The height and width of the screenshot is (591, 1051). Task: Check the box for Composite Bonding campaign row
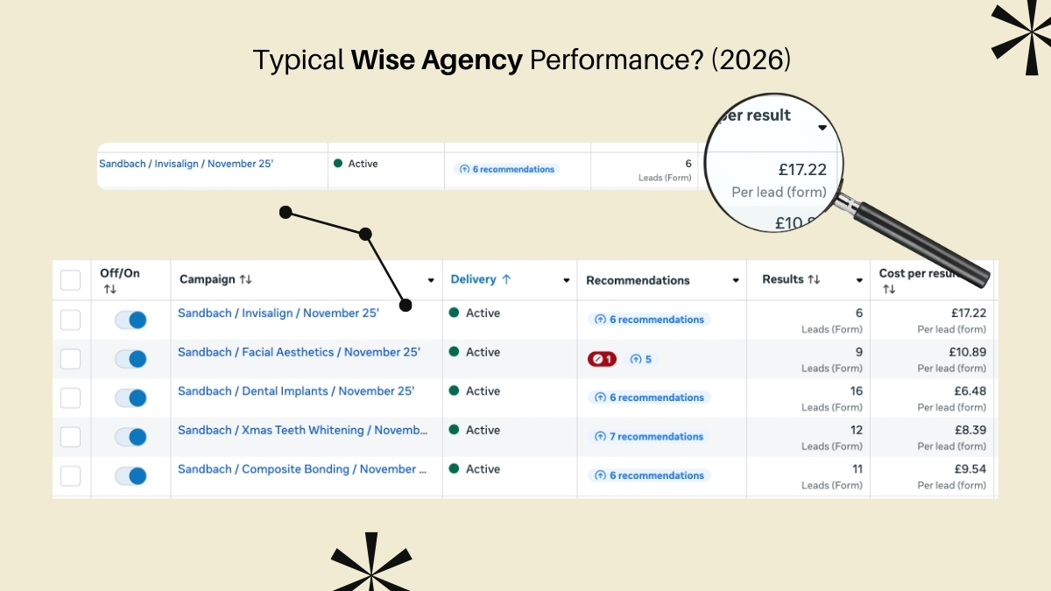pos(70,476)
